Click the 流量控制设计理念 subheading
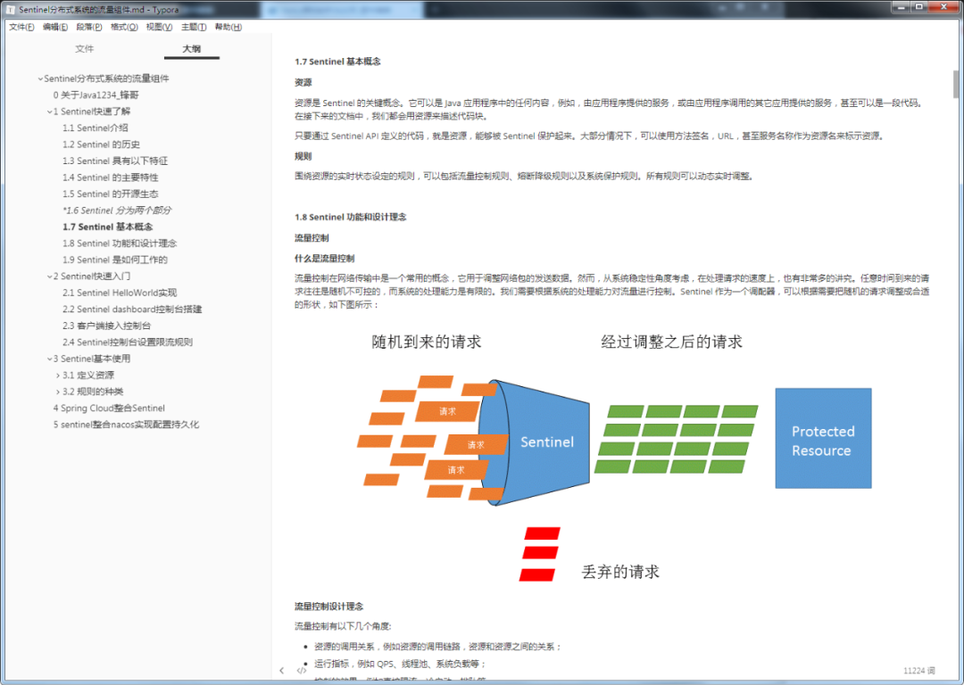This screenshot has width=964, height=685. [x=328, y=607]
